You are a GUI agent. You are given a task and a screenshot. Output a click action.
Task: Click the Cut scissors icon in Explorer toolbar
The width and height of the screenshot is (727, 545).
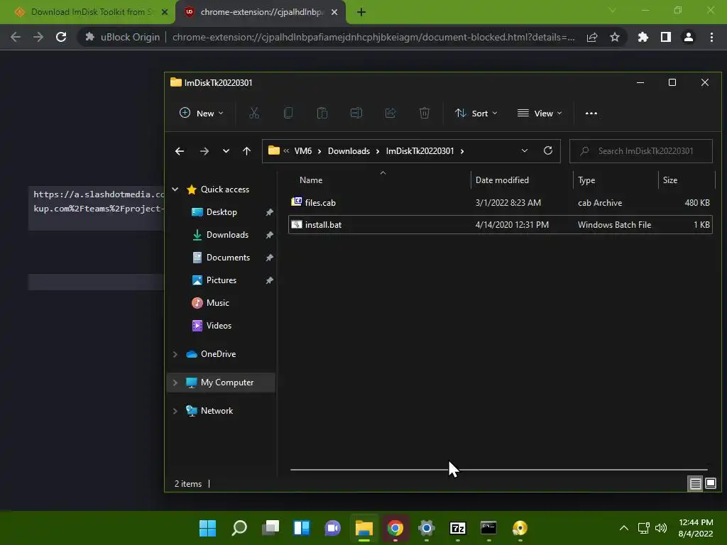click(x=254, y=113)
